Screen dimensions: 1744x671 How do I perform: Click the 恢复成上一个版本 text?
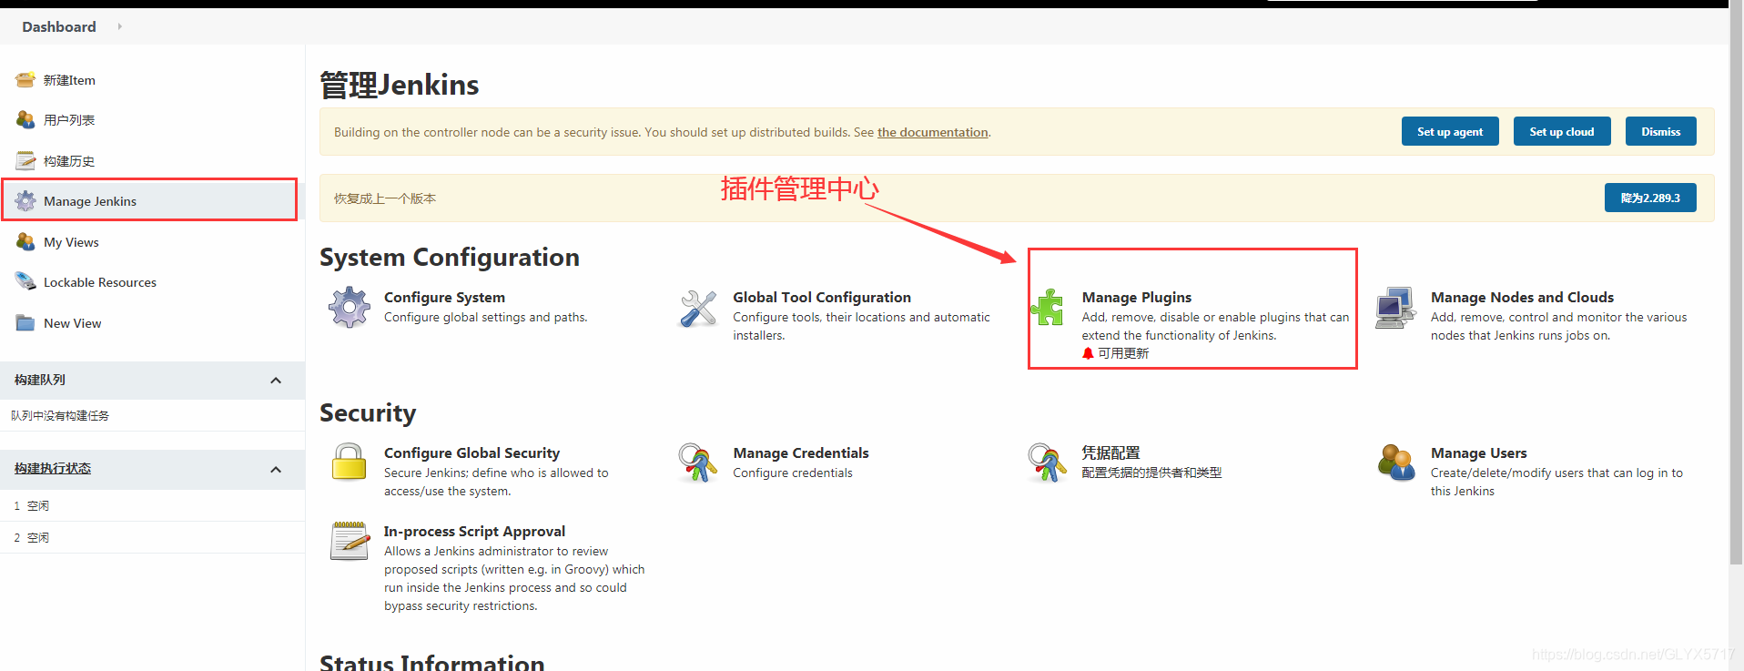(x=385, y=198)
